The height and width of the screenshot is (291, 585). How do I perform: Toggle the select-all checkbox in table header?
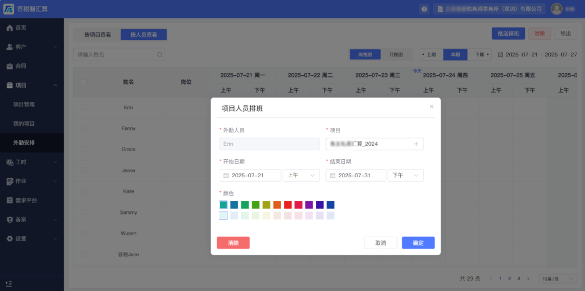click(83, 82)
